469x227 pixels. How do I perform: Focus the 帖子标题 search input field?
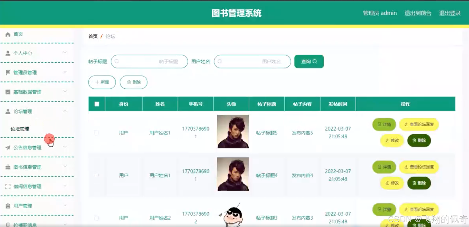[x=149, y=61]
